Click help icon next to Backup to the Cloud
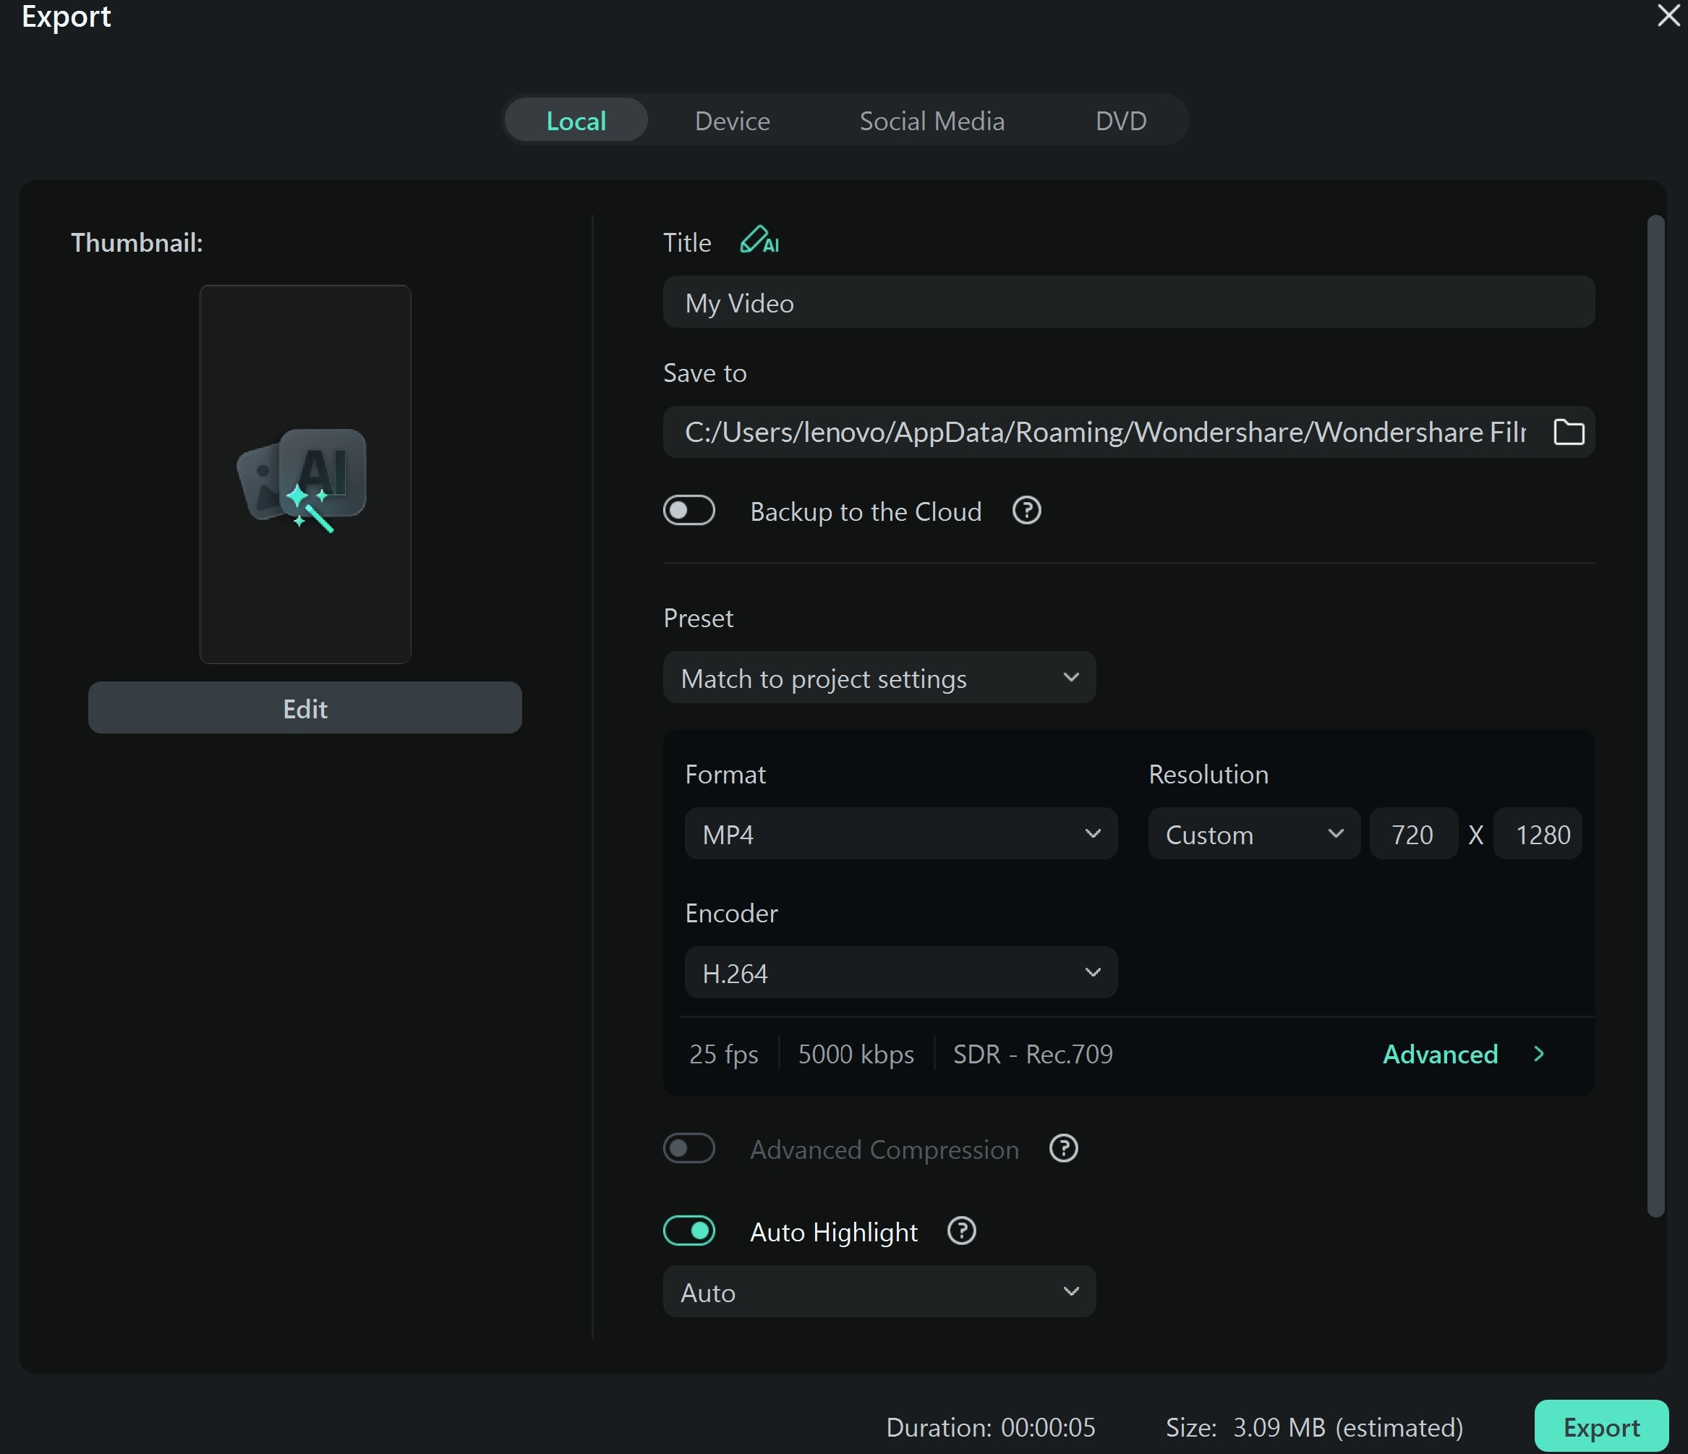Image resolution: width=1688 pixels, height=1454 pixels. [x=1026, y=511]
